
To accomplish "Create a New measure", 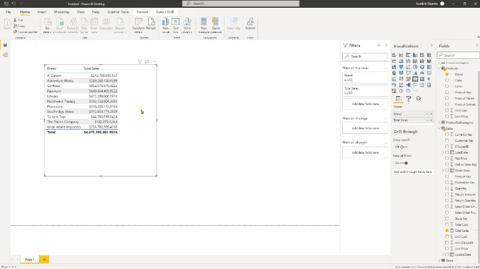I will 203,25.
